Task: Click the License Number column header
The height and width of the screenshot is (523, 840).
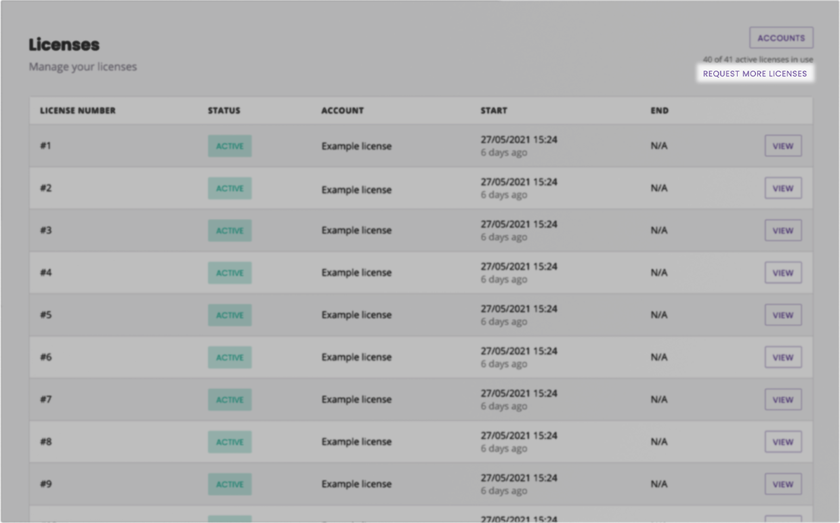Action: (78, 110)
